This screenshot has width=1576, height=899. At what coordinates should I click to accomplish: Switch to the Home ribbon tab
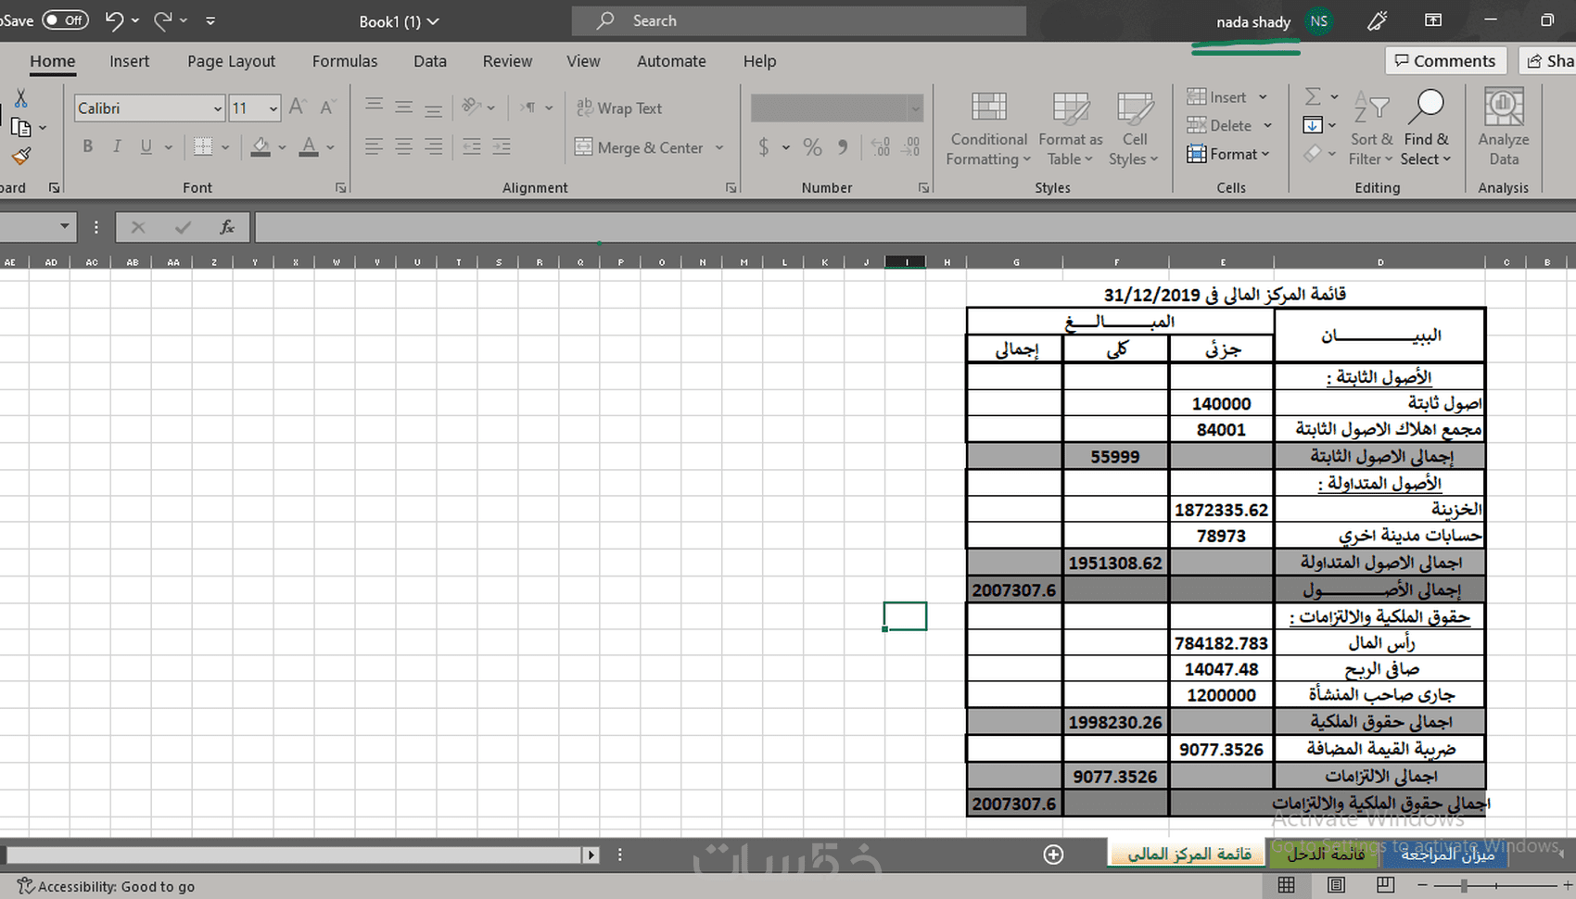pyautogui.click(x=52, y=61)
